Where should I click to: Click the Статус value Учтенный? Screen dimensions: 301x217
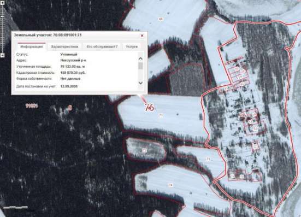(x=69, y=54)
